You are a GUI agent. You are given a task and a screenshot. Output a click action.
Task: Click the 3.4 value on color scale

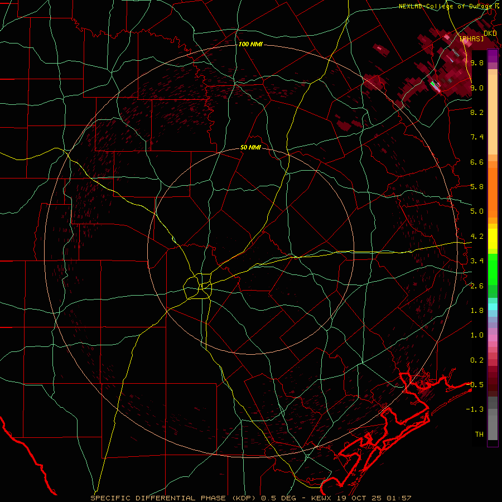[x=477, y=261]
